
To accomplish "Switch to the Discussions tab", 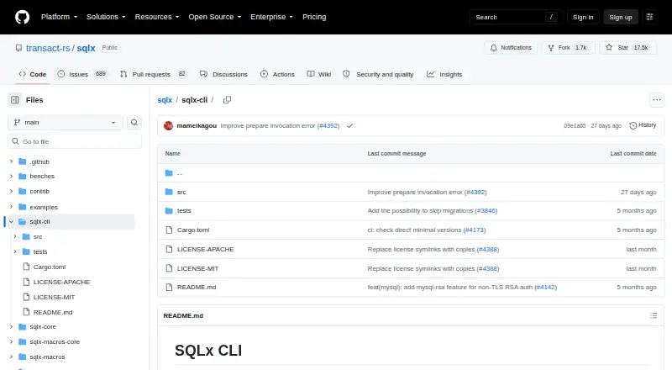I will click(x=223, y=74).
